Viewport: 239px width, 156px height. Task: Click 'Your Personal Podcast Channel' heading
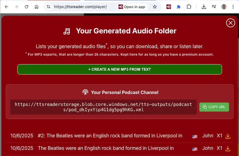click(125, 92)
